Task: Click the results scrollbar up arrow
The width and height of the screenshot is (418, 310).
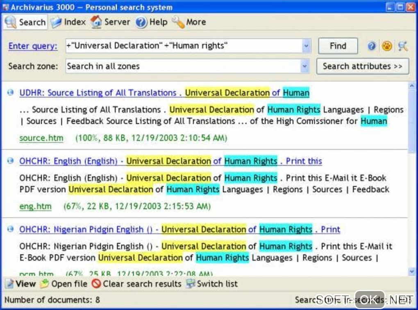Action: click(x=412, y=86)
